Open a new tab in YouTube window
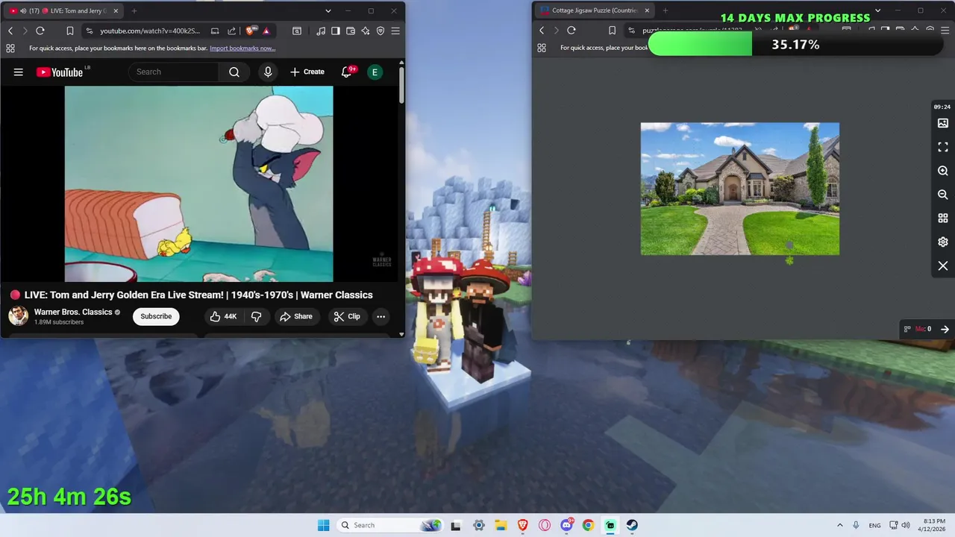This screenshot has width=955, height=537. coord(134,10)
